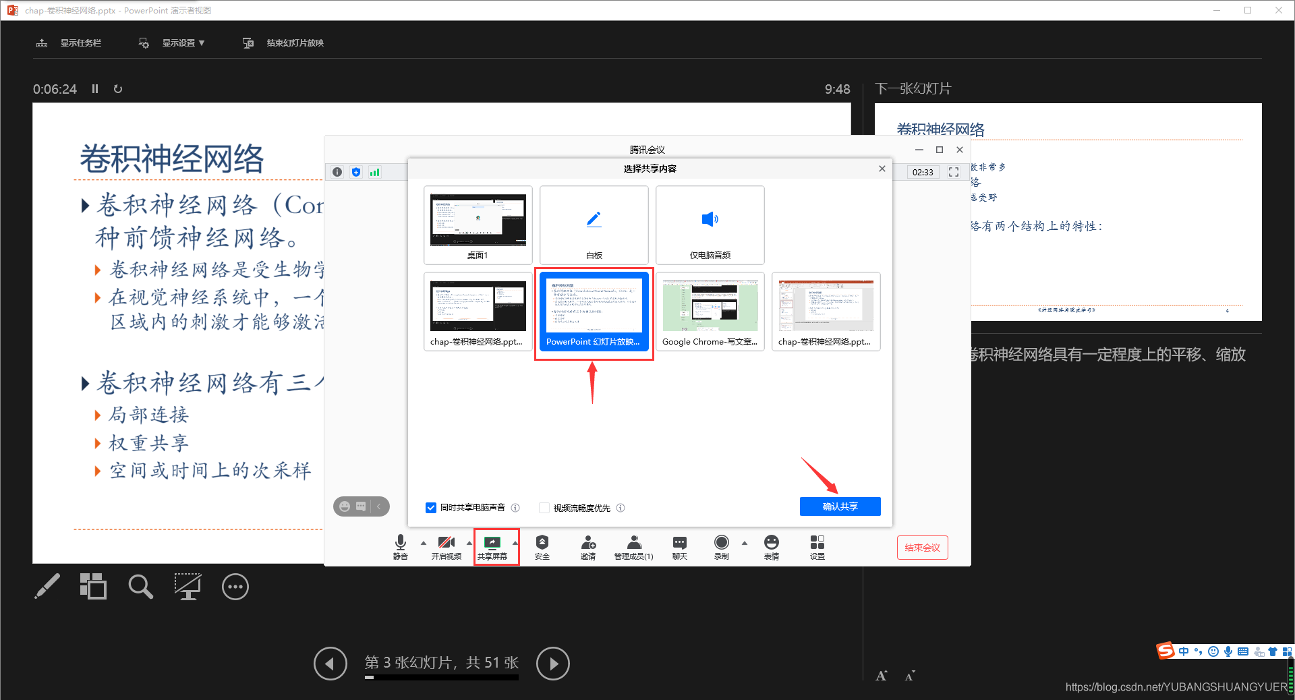Open see all slides grid icon
Viewport: 1295px width, 700px height.
pyautogui.click(x=93, y=587)
